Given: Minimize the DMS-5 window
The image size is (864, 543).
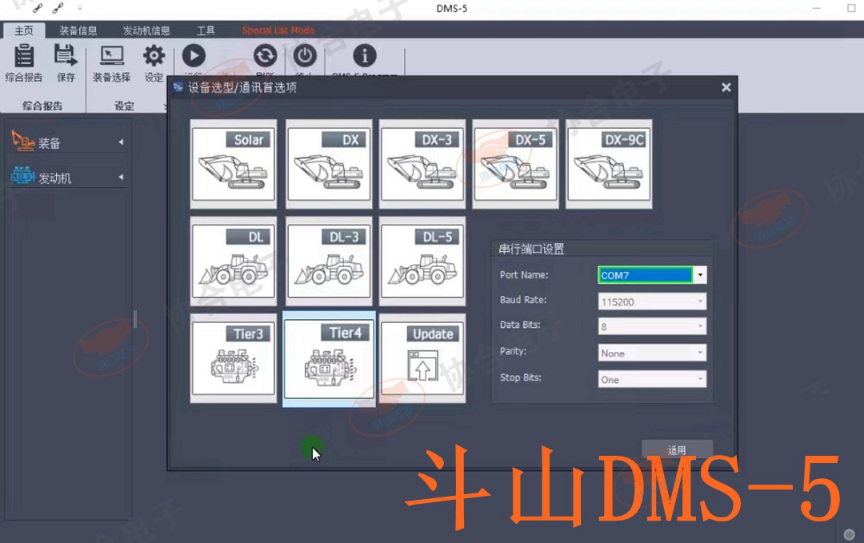Looking at the screenshot, I should click(817, 8).
